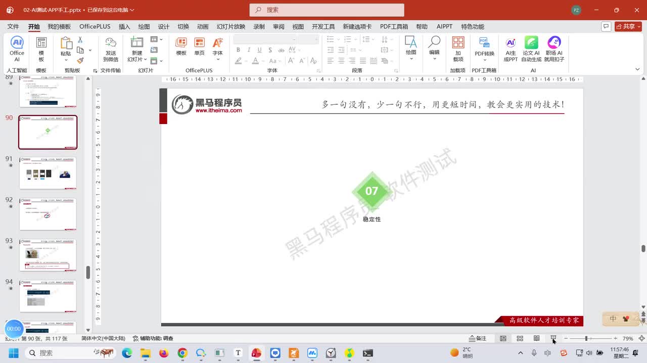Toggle underline formatting

pos(259,50)
